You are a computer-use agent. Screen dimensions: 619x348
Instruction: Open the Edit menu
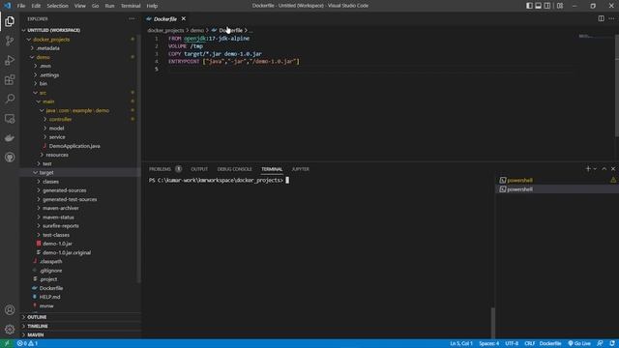[x=36, y=6]
